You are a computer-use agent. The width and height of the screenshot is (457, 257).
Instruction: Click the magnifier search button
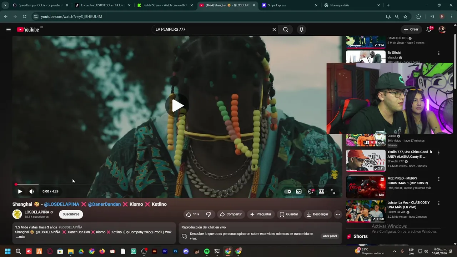pyautogui.click(x=286, y=30)
